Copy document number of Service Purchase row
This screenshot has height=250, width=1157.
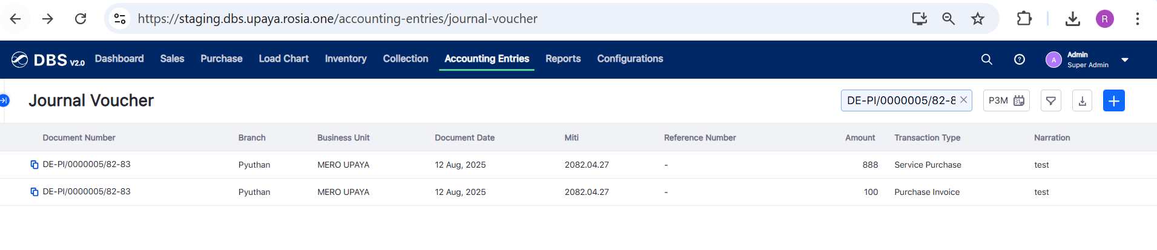point(35,165)
